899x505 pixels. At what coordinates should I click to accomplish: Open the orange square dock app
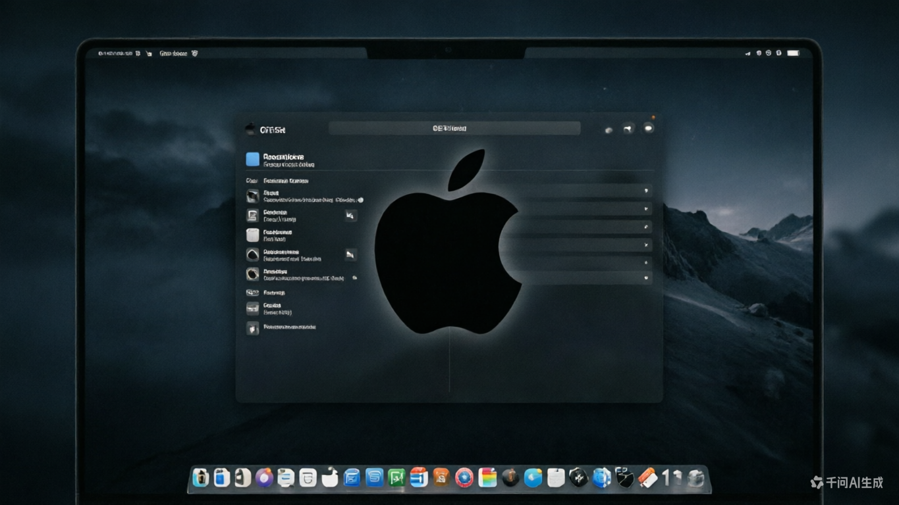click(x=442, y=477)
